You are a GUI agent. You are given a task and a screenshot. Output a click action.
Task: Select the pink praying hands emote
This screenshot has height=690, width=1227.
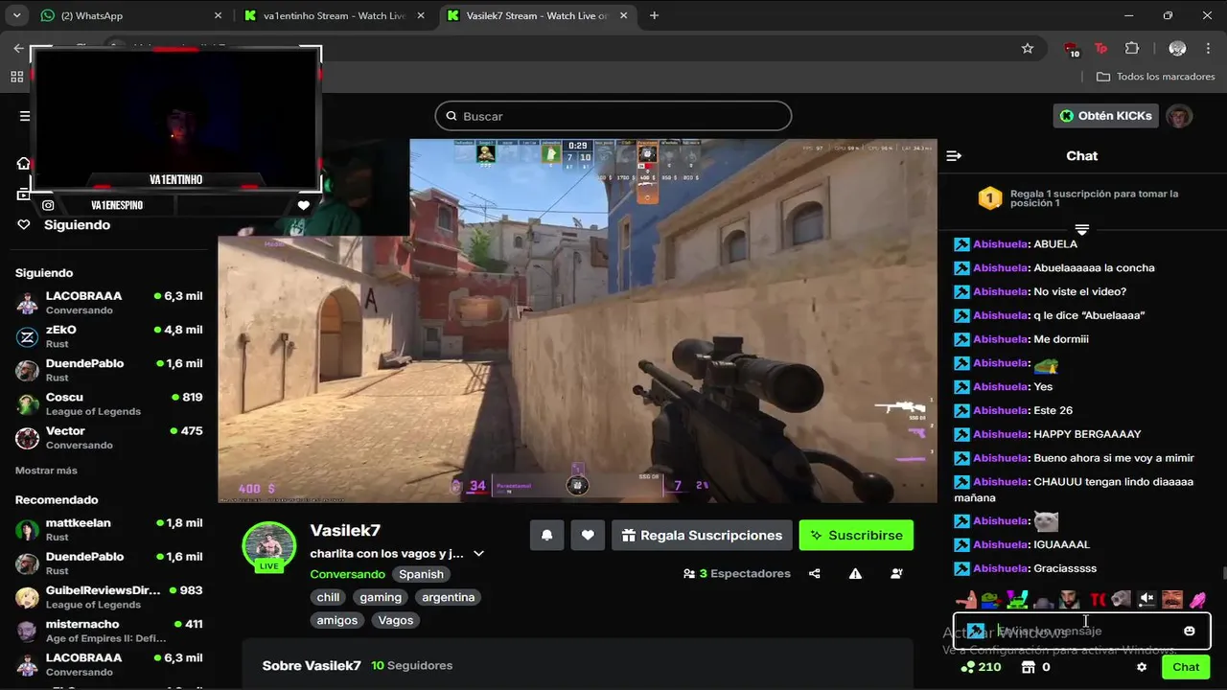(x=1197, y=600)
